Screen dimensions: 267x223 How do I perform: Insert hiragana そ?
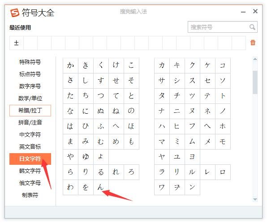131,81
